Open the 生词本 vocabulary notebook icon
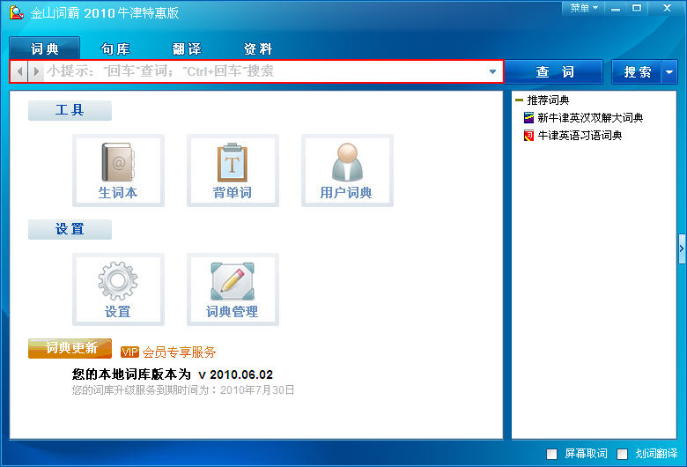The width and height of the screenshot is (687, 467). click(118, 171)
